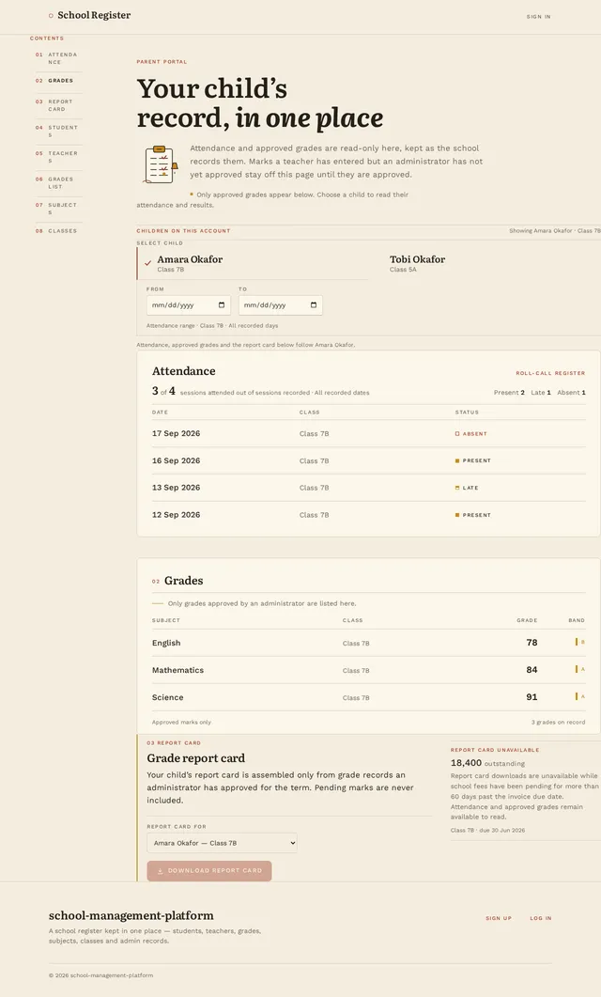Click the school-management-platform footer title
Screen dimensions: 601x997
coord(131,915)
